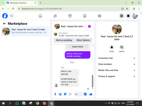Reload the page
142x106 pixels.
click(x=13, y=9)
